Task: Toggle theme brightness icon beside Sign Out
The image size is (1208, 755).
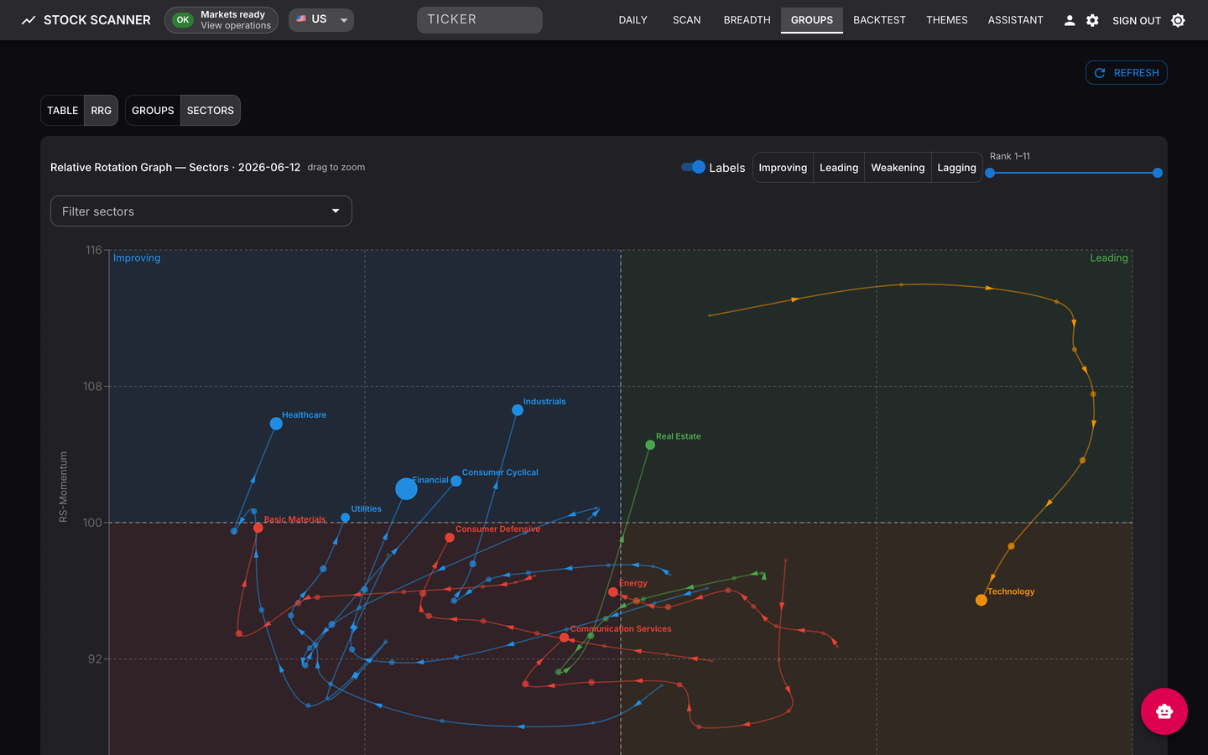Action: (1178, 20)
